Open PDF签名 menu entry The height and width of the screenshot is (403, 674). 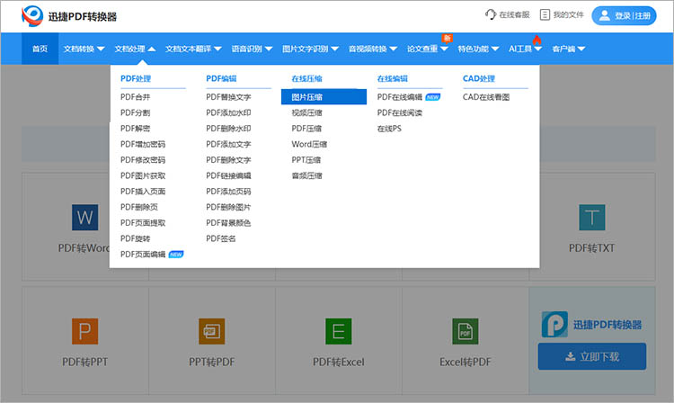point(220,238)
